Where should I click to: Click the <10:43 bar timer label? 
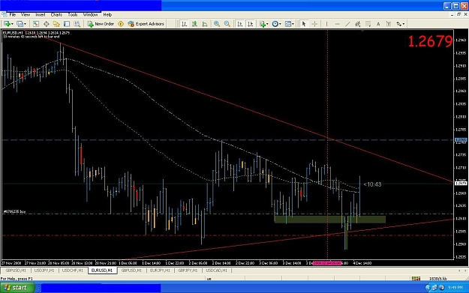372,184
